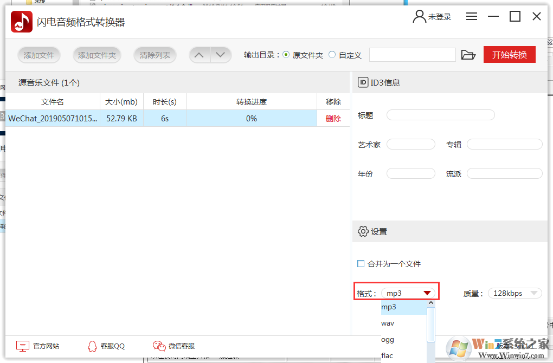Image resolution: width=553 pixels, height=363 pixels.
Task: Open 微信客服 WeChat support icon
Action: 159,346
